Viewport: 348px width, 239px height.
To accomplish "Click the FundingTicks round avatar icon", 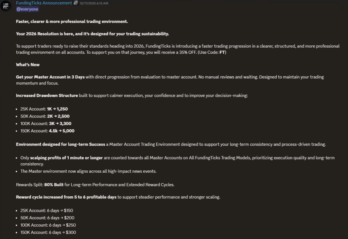I will 6,6.
